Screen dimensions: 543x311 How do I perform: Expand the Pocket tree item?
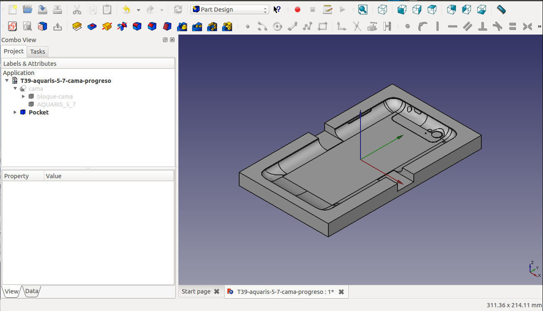15,112
